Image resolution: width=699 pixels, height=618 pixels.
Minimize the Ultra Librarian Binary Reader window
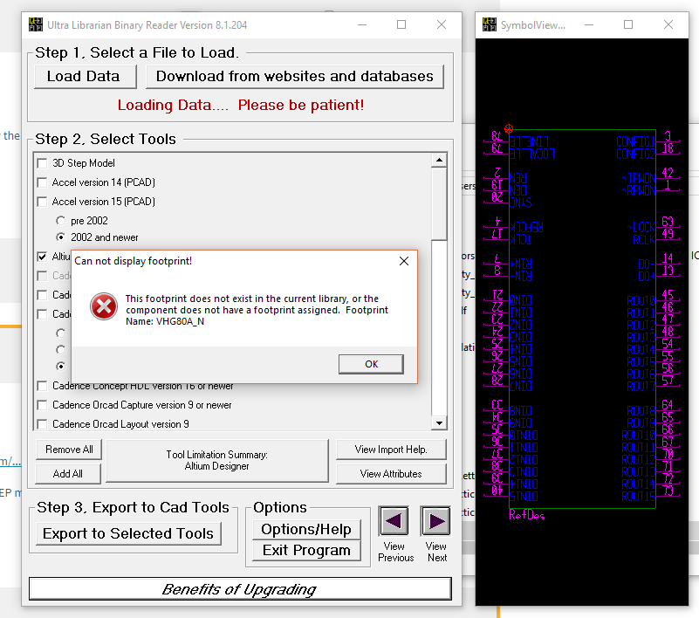[362, 25]
